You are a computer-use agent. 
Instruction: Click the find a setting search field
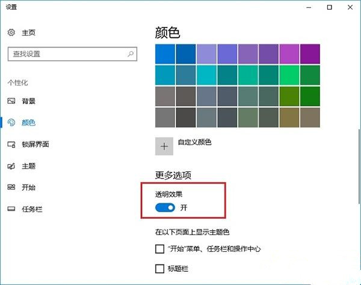click(x=66, y=54)
